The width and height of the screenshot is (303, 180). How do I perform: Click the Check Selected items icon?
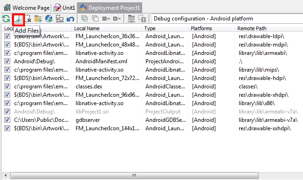[x=106, y=19]
